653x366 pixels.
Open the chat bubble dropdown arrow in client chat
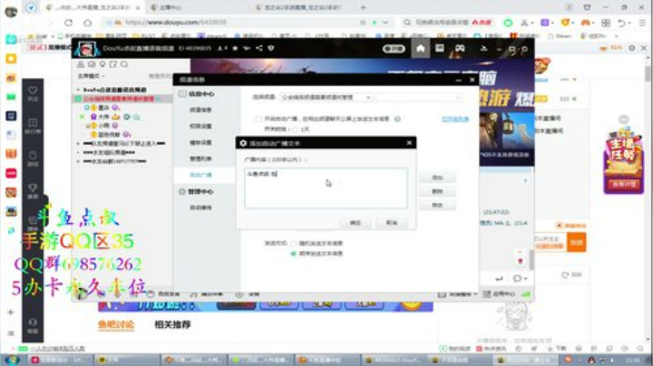pos(526,278)
